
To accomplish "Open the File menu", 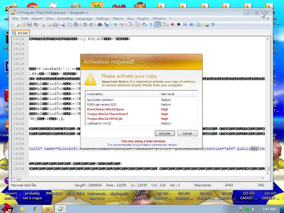I will click(x=15, y=19).
